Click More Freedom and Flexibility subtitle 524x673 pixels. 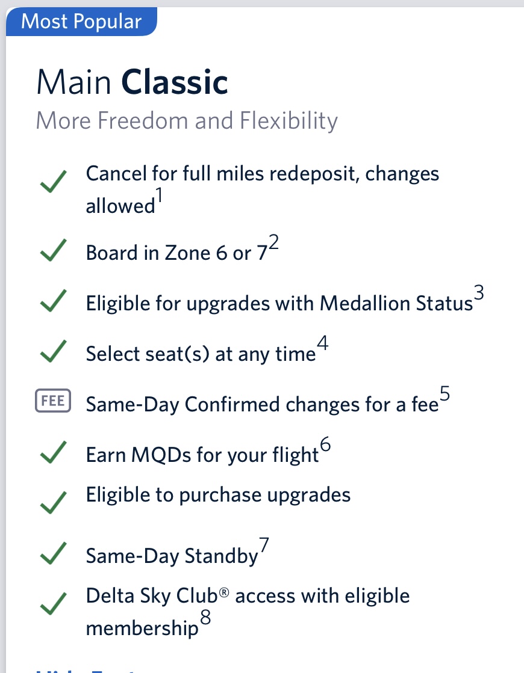click(187, 121)
